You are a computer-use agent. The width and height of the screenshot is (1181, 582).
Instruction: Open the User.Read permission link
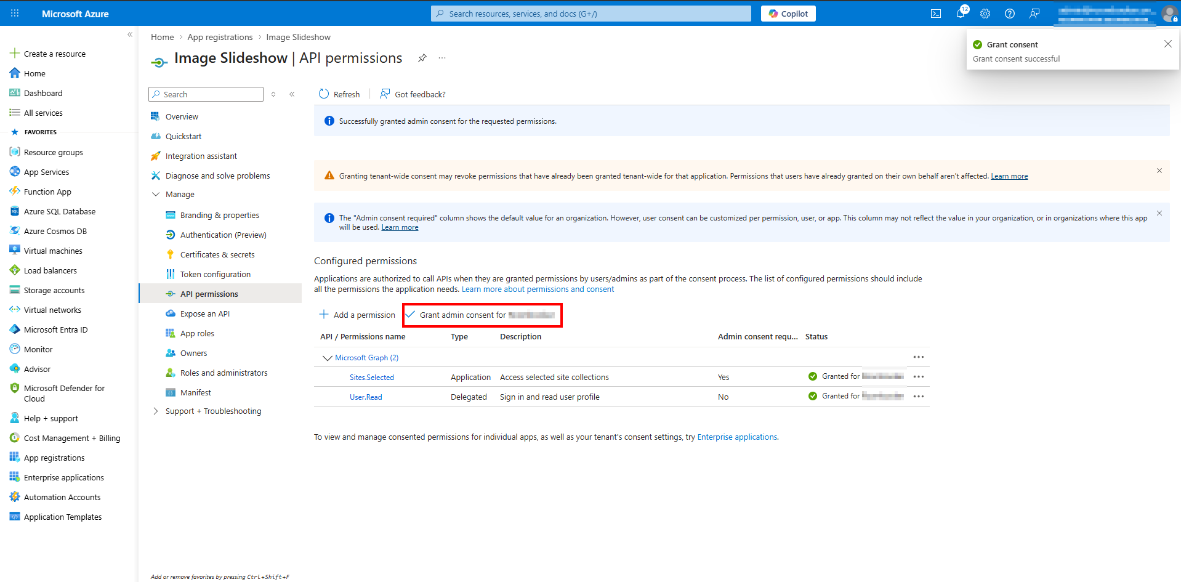(x=366, y=397)
